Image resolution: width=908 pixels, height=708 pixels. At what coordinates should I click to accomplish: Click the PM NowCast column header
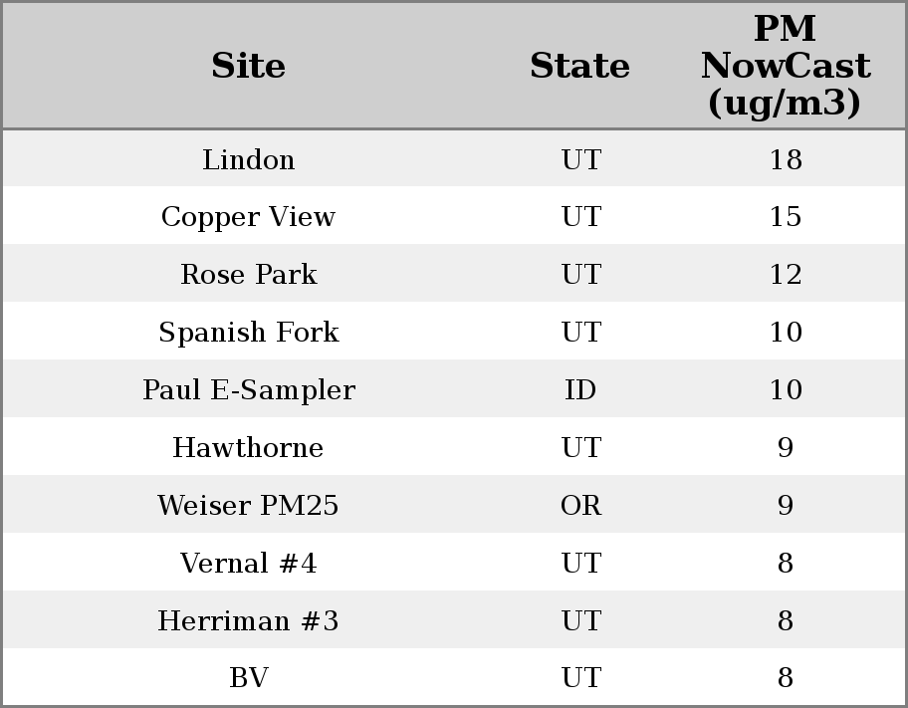point(785,66)
